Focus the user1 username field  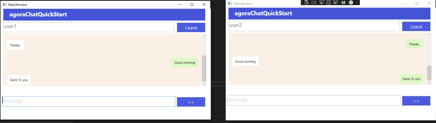(89, 27)
